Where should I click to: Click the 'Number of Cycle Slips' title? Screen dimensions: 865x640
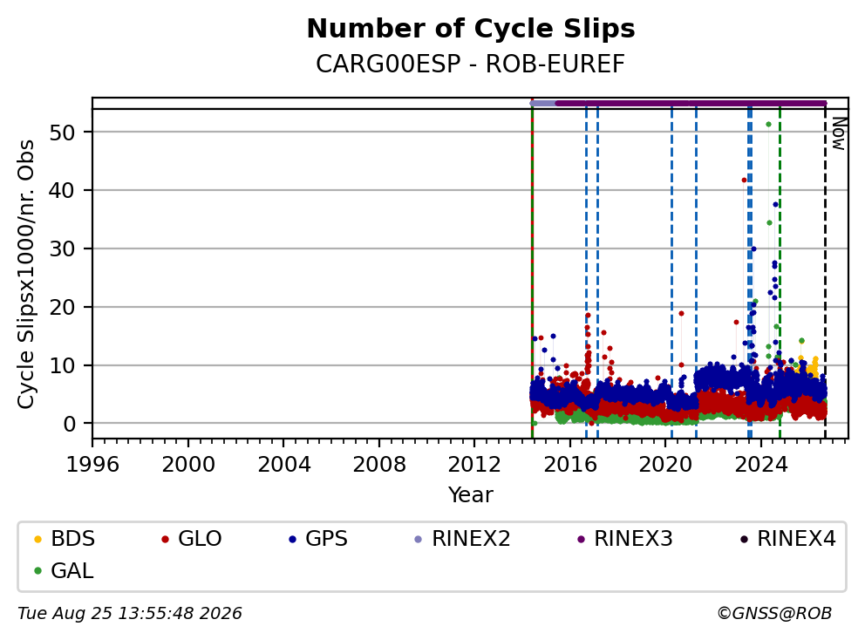coord(471,29)
